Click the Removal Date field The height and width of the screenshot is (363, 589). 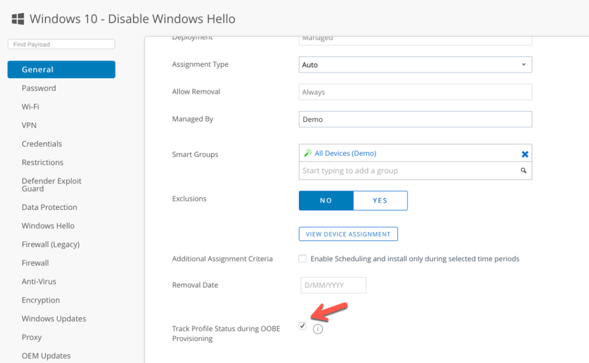click(333, 285)
